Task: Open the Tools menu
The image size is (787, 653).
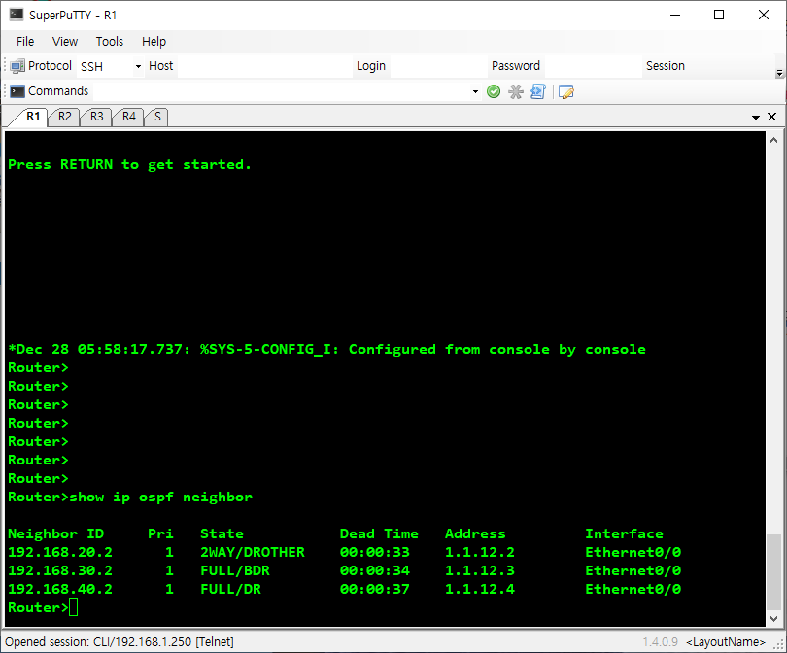Action: point(110,41)
